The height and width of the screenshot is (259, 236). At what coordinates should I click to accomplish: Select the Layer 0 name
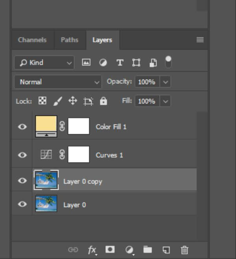click(75, 205)
